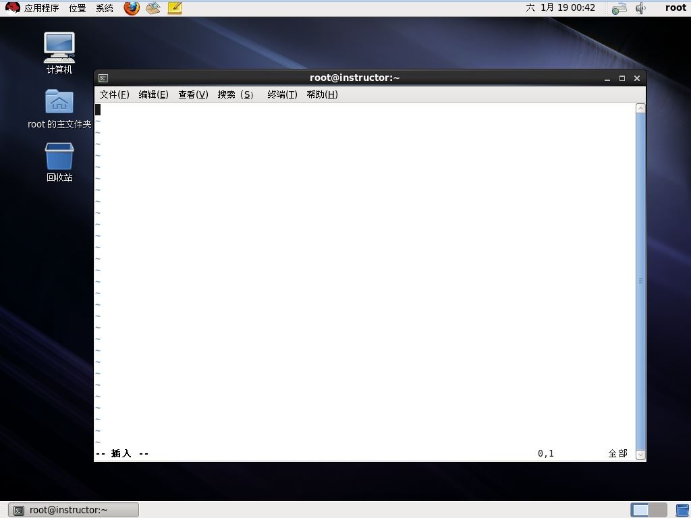Open the 终端(T) menu in terminal
This screenshot has width=691, height=518.
(282, 94)
